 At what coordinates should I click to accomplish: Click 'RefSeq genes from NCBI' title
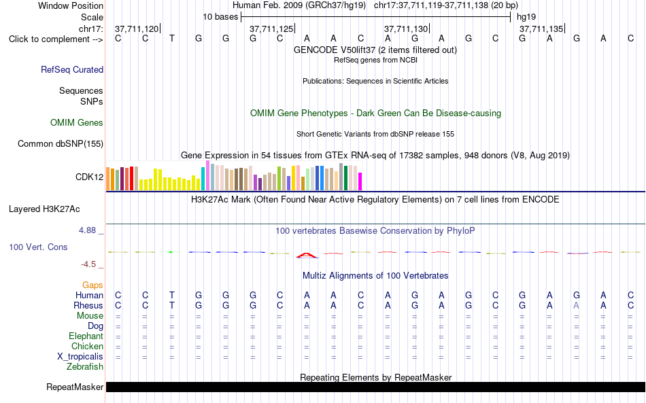point(375,60)
